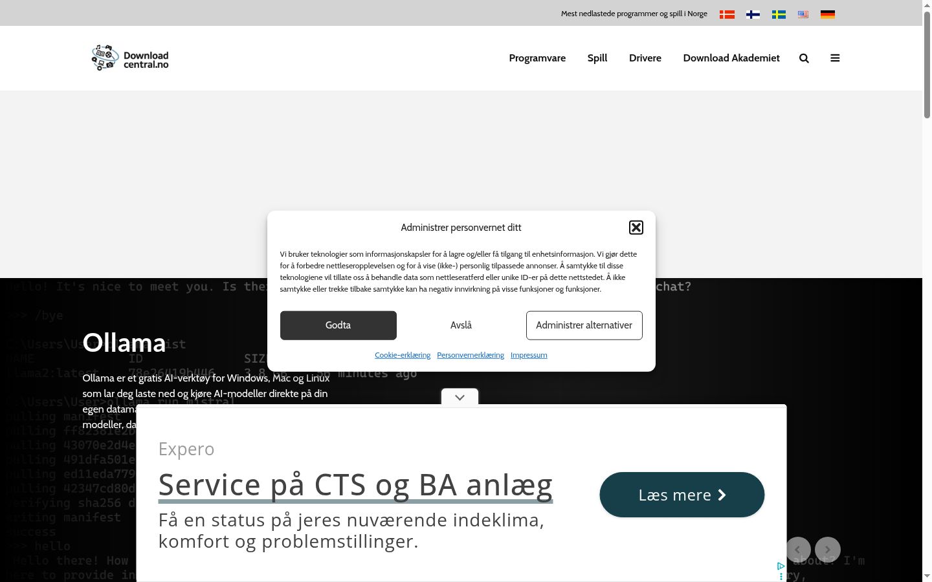
Task: Close the privacy dialog with the X
Action: coord(636,227)
